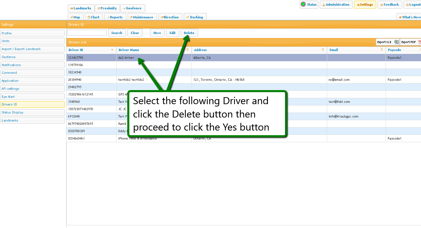Click the Edit button
Image resolution: width=421 pixels, height=228 pixels.
point(172,33)
